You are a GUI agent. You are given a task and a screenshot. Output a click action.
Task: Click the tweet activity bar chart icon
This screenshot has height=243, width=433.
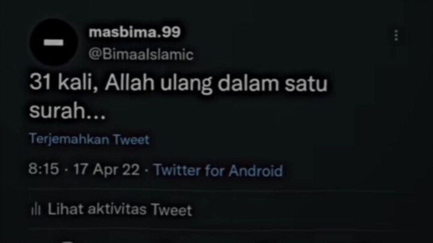(36, 209)
